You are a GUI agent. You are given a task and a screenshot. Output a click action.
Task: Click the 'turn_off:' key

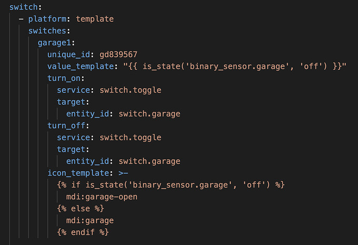pos(68,126)
